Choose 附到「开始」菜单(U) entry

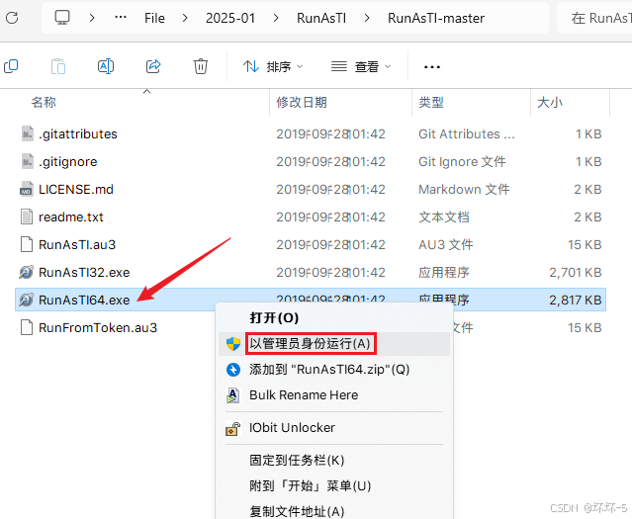point(310,486)
